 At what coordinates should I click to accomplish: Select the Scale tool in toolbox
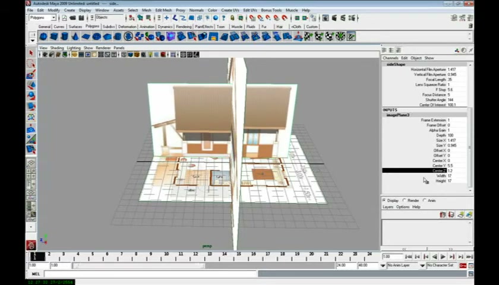[x=31, y=106]
